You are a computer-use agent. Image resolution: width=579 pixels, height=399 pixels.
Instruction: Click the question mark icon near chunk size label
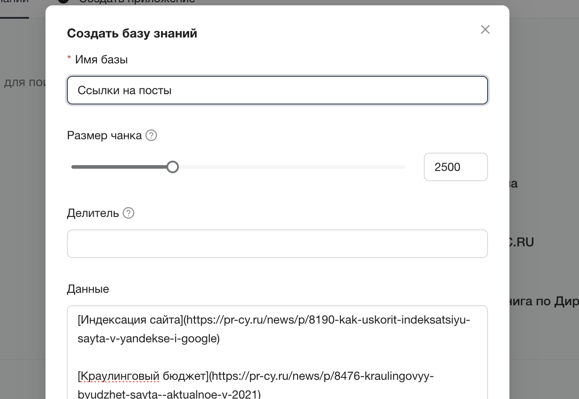coord(151,135)
